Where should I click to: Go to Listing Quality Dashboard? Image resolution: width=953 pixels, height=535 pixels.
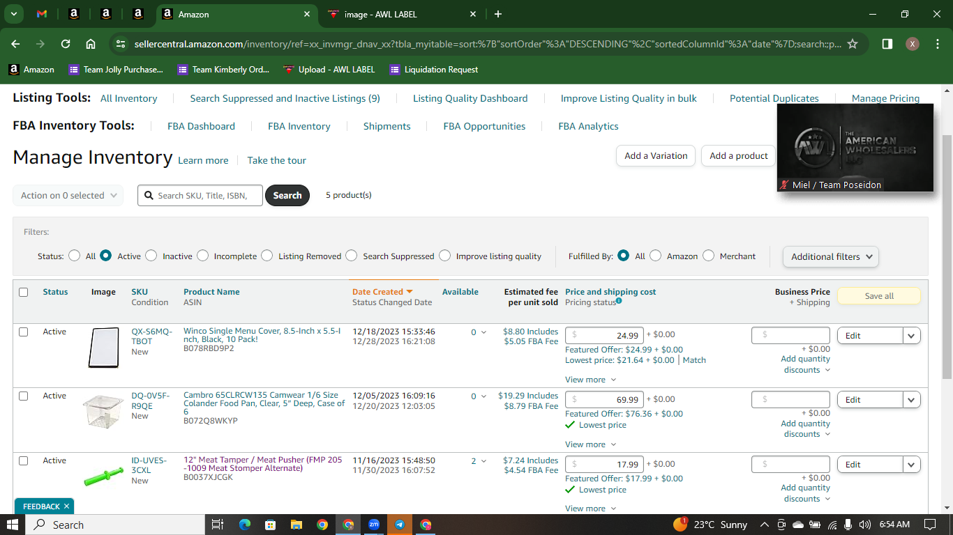(x=470, y=98)
